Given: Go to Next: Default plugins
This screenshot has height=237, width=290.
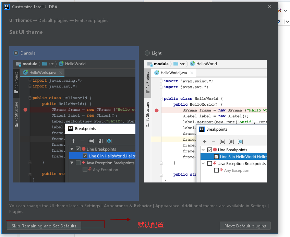Looking at the screenshot, I should coord(245,226).
